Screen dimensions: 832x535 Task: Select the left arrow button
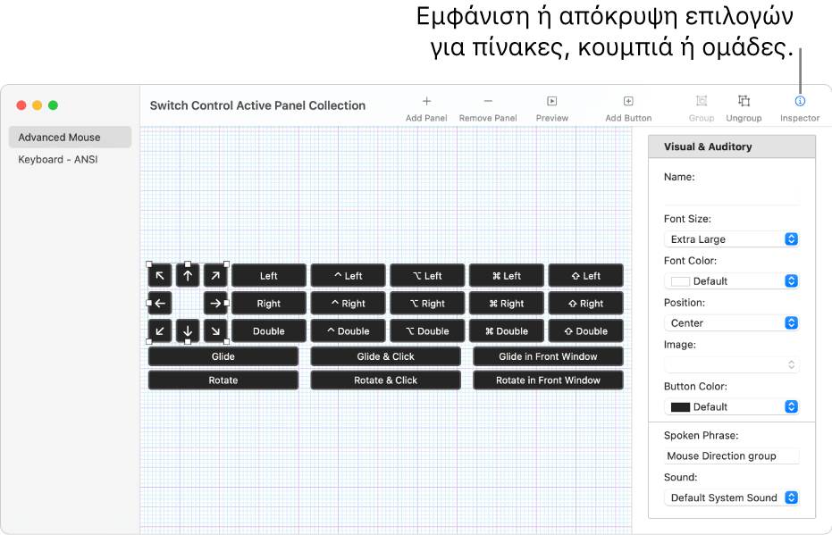160,304
